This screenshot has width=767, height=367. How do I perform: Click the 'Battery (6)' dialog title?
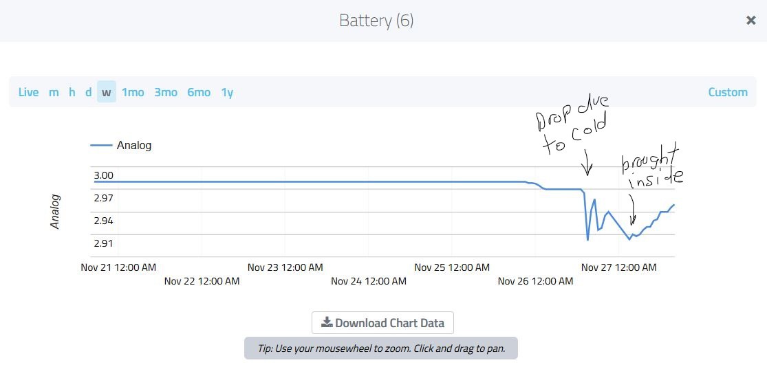pyautogui.click(x=377, y=21)
